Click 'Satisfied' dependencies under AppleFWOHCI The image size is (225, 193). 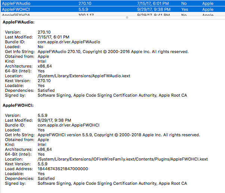(x=46, y=178)
